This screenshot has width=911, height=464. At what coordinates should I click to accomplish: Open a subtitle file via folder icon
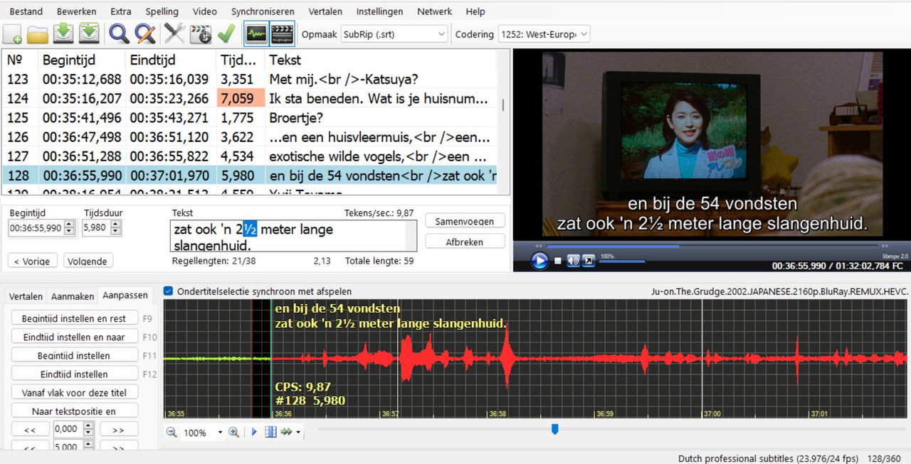coord(37,33)
